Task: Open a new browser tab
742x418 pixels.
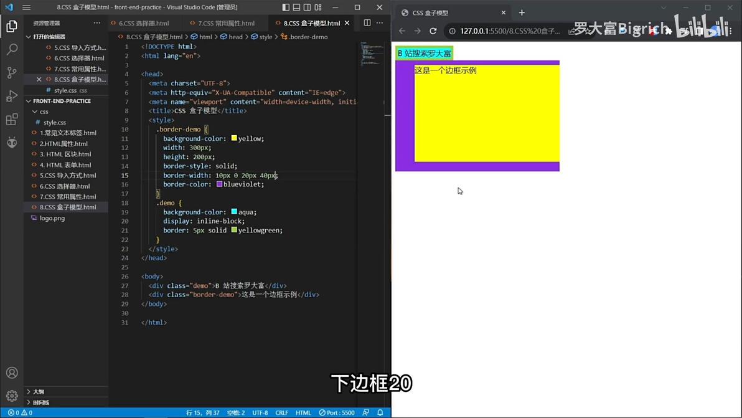Action: click(x=522, y=13)
